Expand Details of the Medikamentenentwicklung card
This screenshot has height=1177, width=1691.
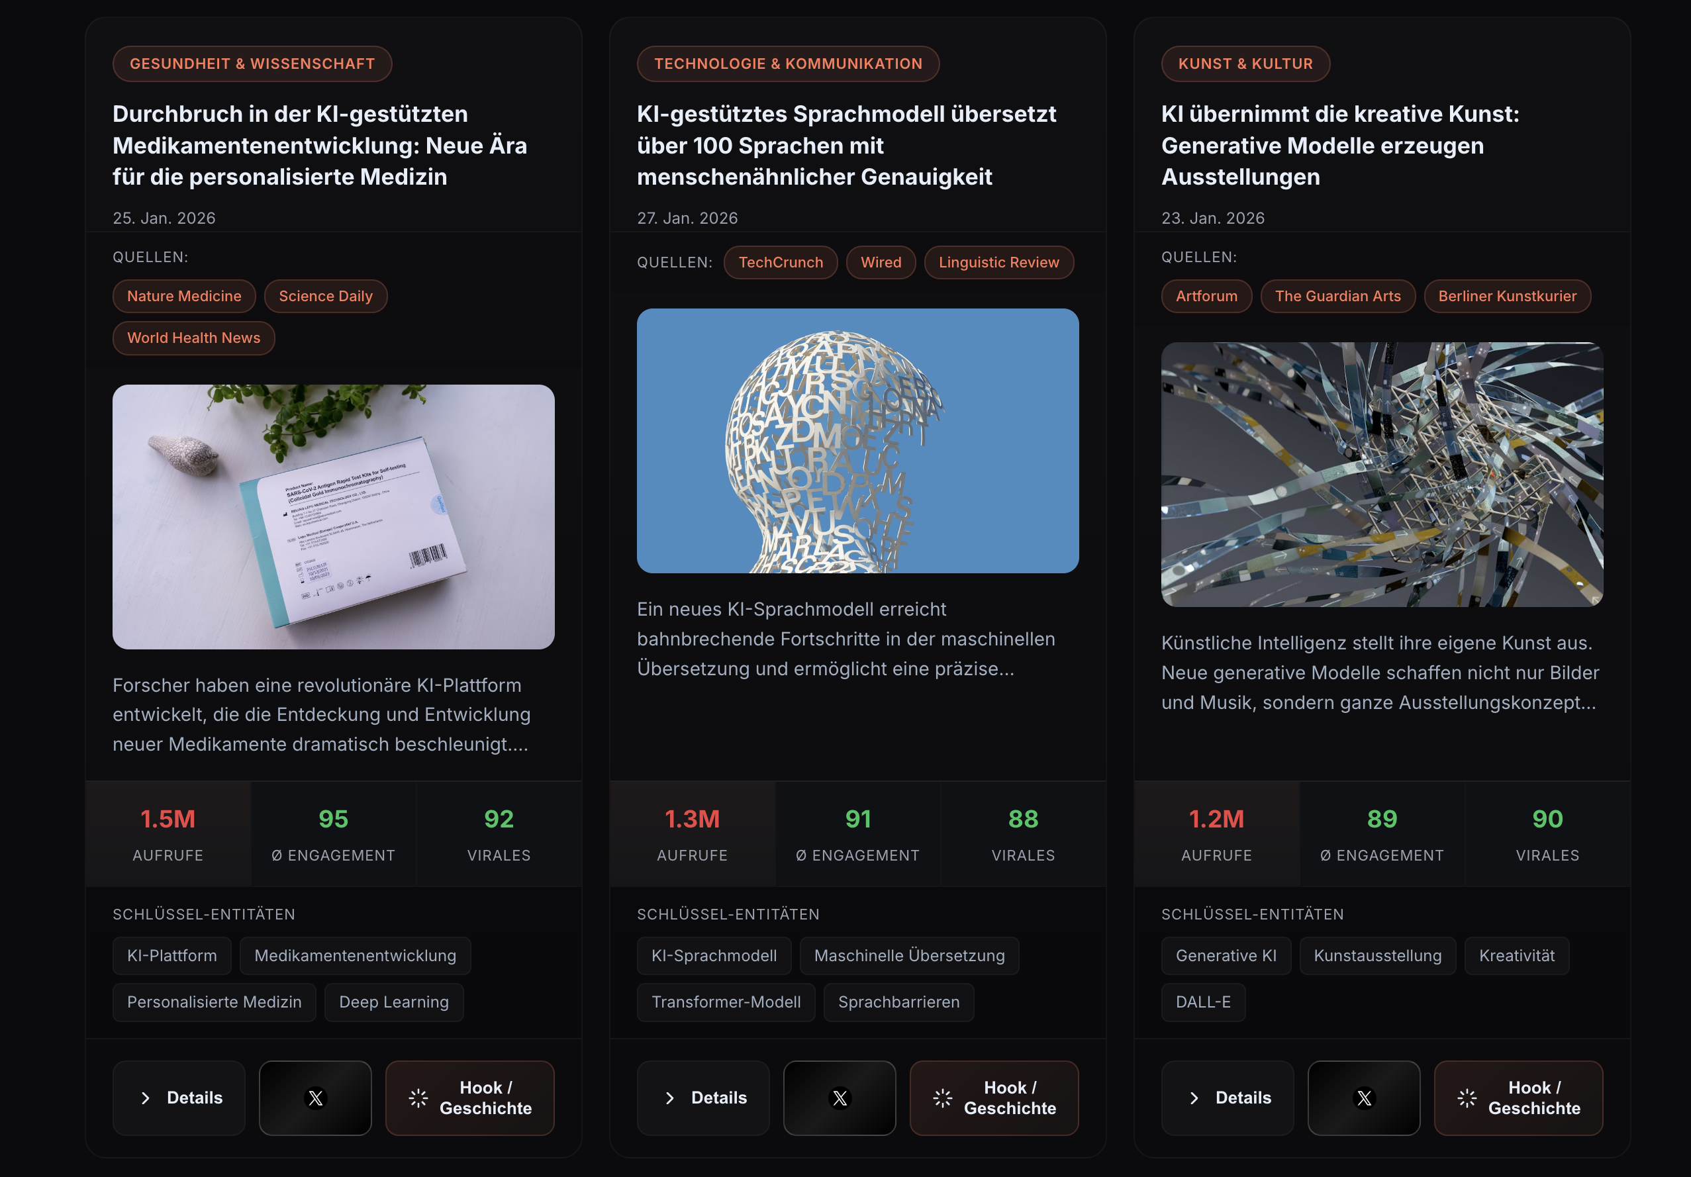(x=179, y=1098)
